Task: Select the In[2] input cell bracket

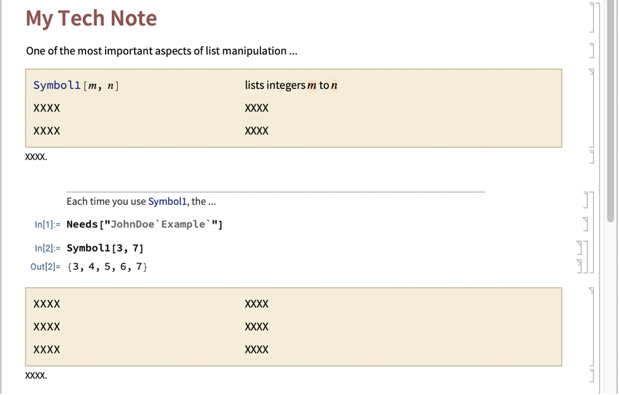Action: [x=580, y=248]
